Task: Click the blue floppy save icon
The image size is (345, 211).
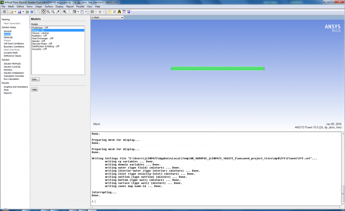Action: [19, 12]
